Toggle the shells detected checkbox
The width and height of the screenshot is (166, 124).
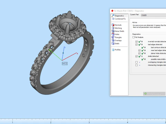point(137,56)
